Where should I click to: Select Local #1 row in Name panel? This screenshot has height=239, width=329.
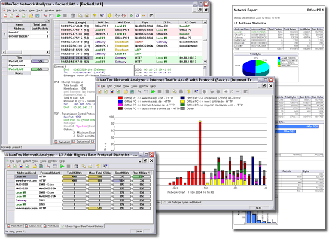click(x=29, y=32)
